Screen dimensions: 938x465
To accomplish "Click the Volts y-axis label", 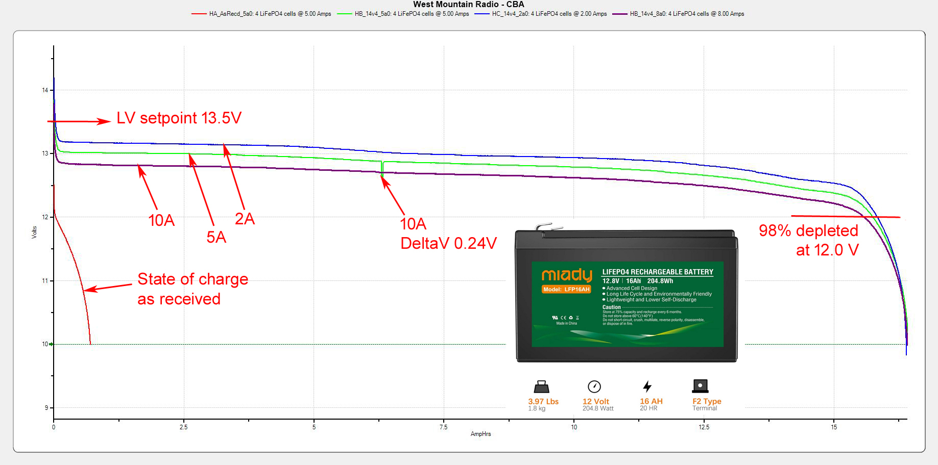I will pyautogui.click(x=34, y=232).
